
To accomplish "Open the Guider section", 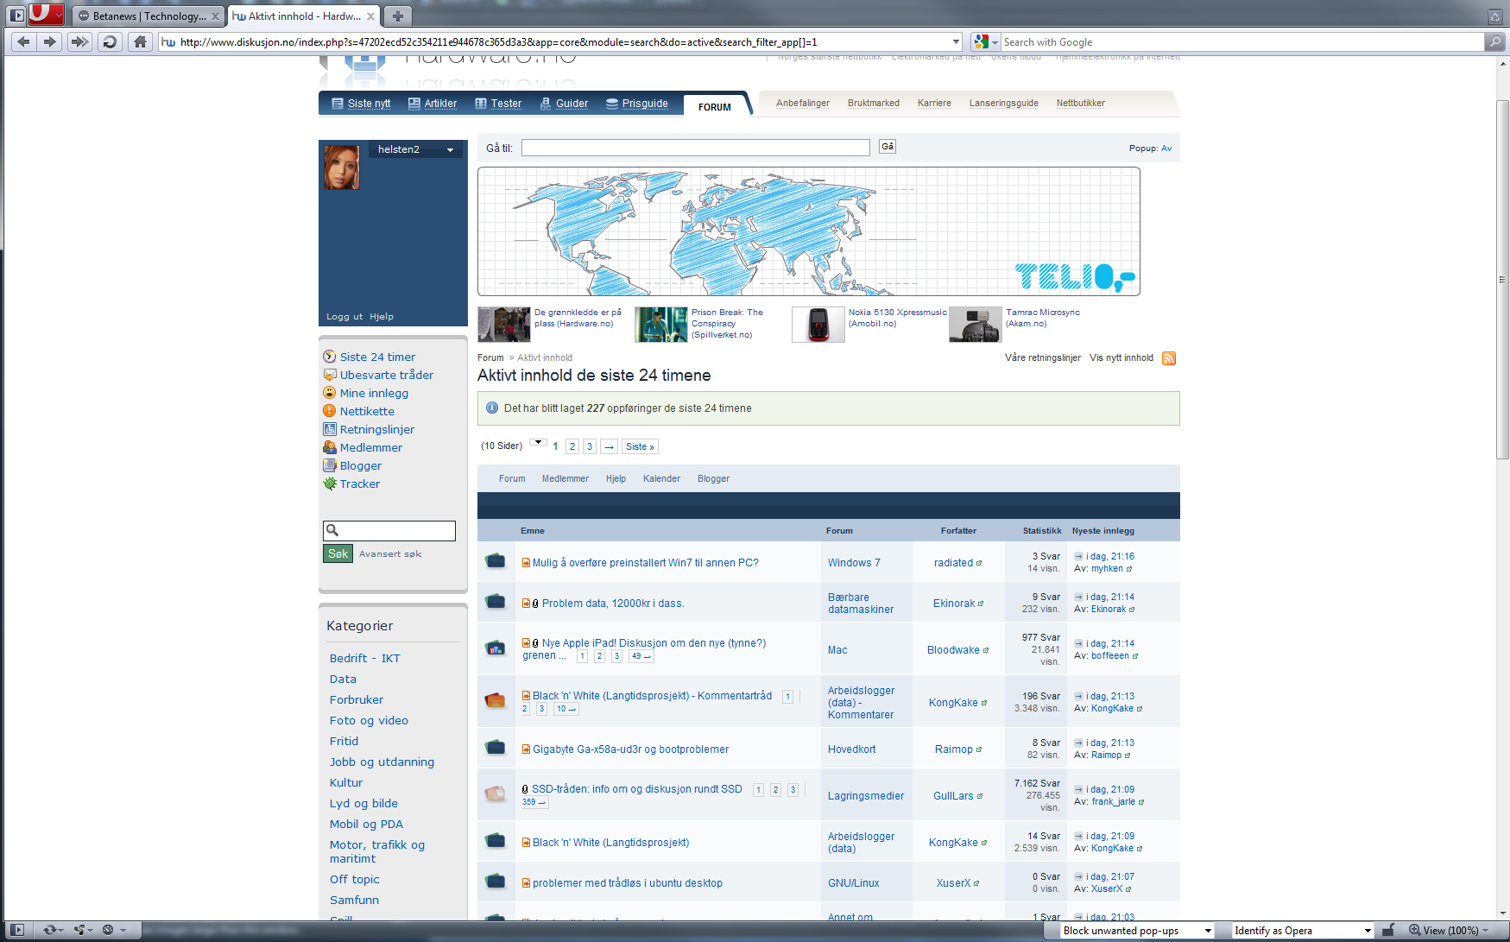I will [564, 104].
